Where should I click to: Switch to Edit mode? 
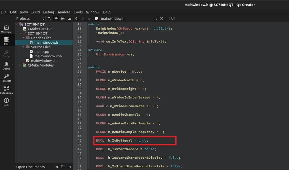[6, 41]
